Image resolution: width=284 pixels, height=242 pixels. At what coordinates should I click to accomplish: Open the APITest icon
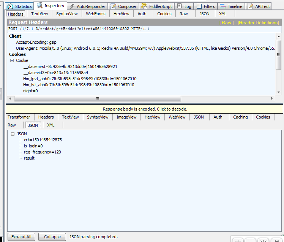251,6
